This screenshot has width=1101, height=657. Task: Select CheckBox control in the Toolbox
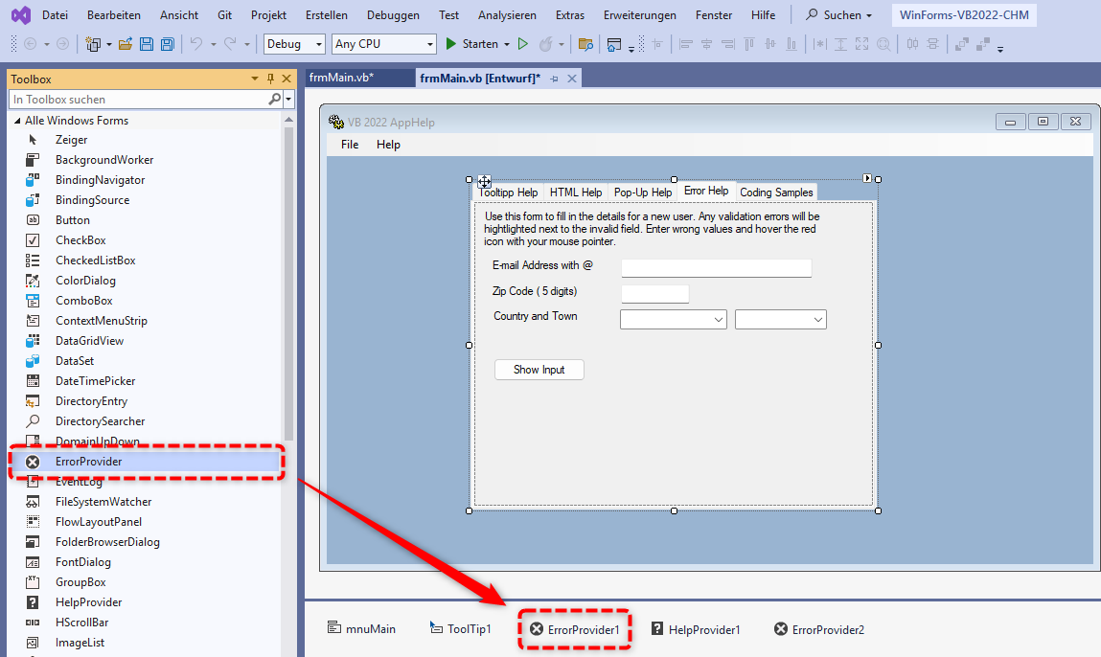click(x=80, y=240)
